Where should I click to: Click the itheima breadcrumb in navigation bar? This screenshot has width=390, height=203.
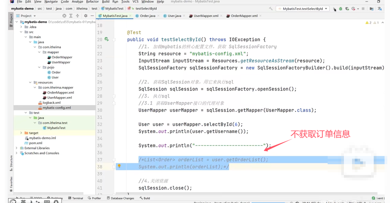[x=82, y=9]
